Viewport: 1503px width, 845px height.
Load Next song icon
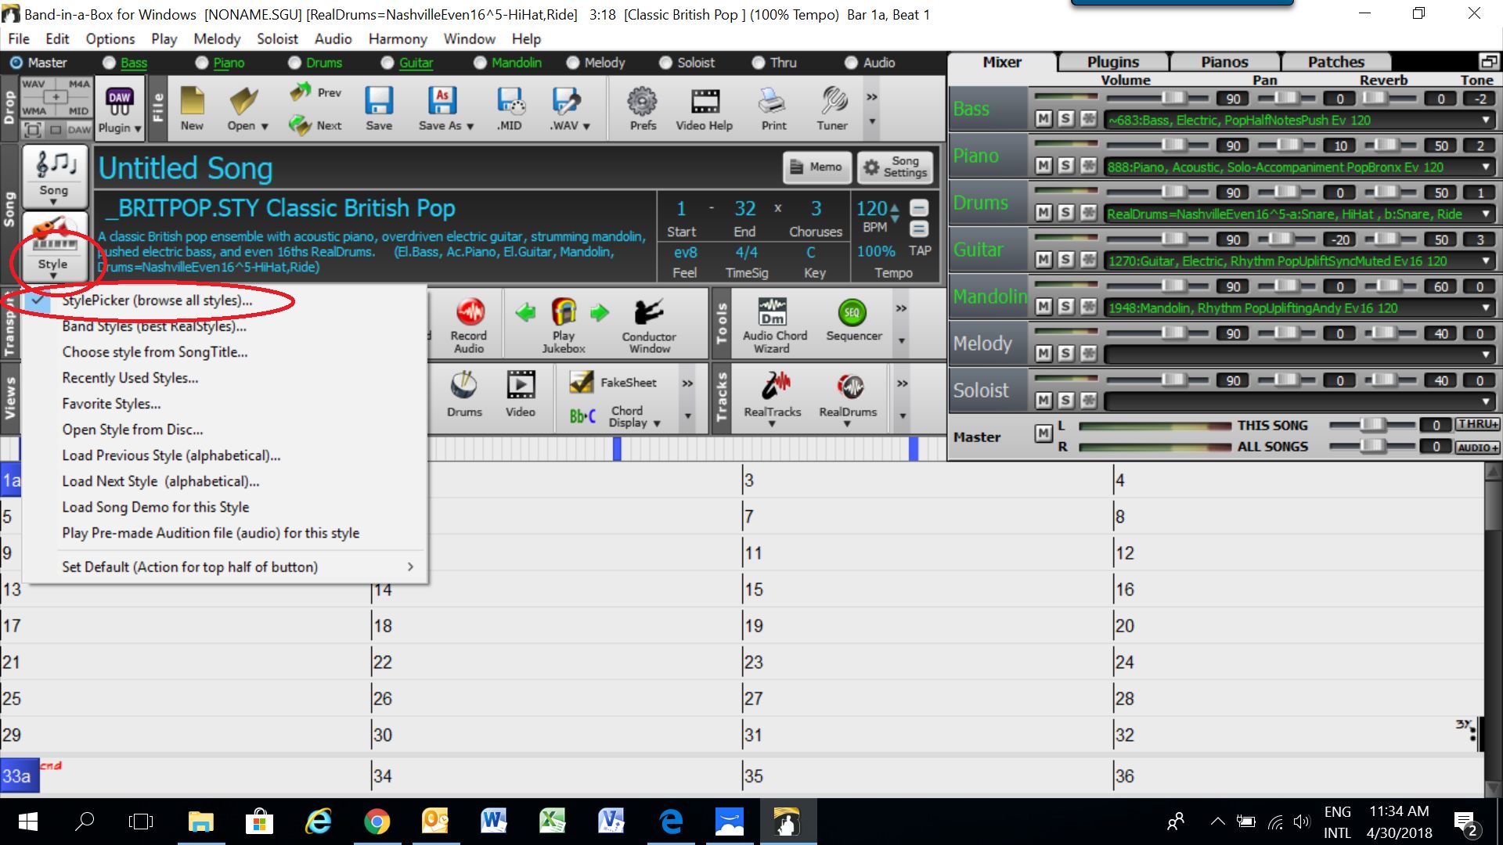pos(315,125)
